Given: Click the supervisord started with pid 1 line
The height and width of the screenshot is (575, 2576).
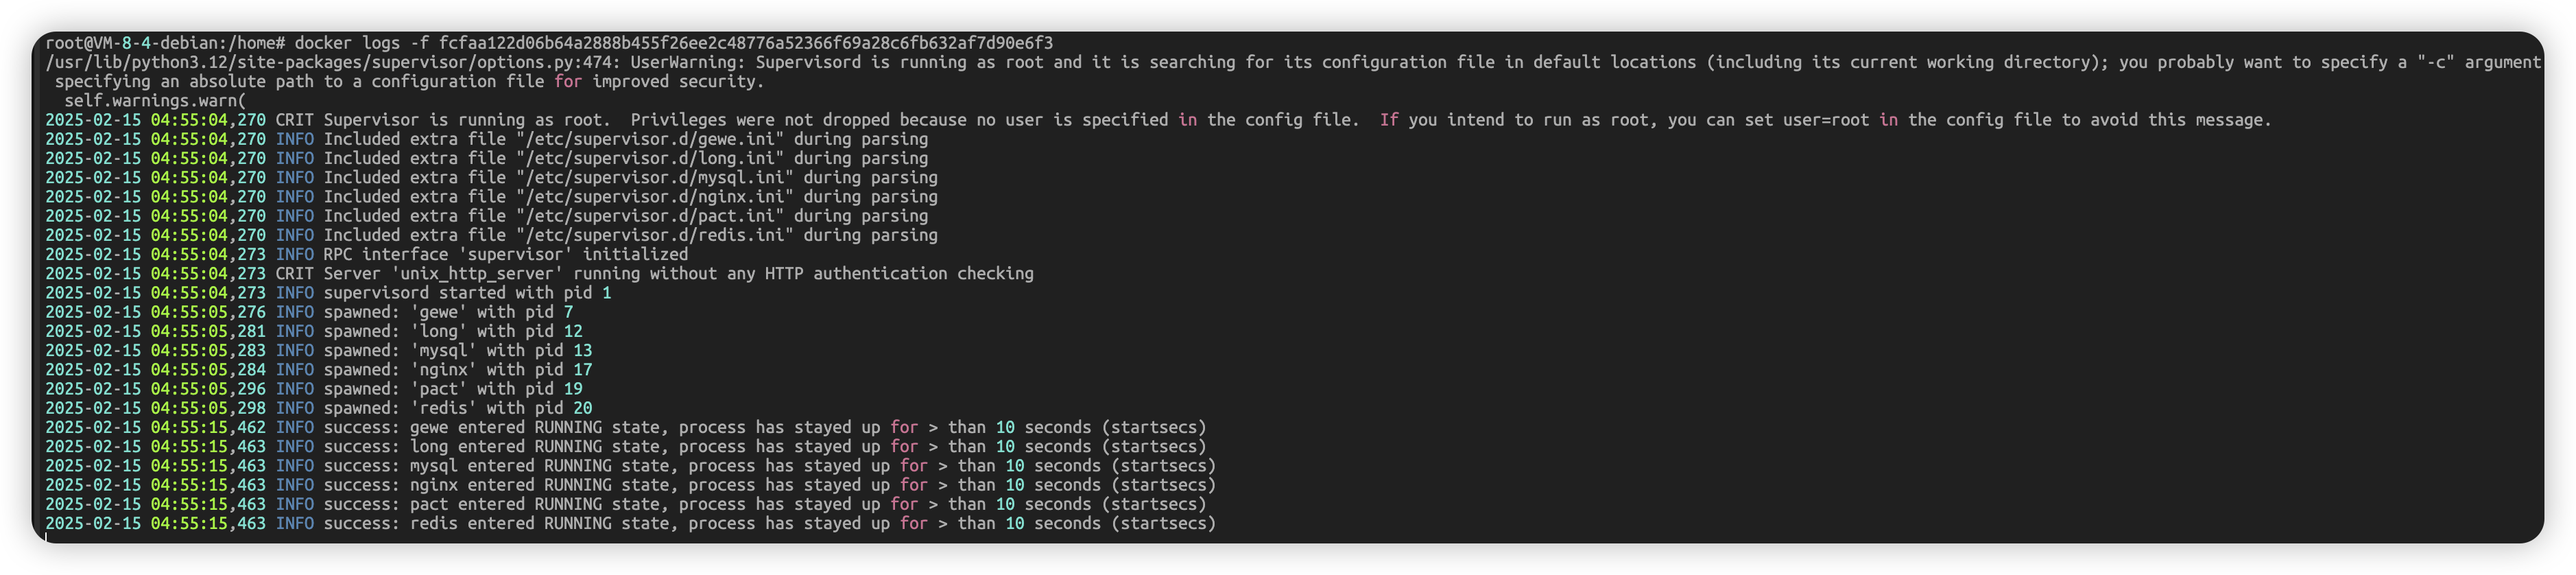Looking at the screenshot, I should click(467, 293).
